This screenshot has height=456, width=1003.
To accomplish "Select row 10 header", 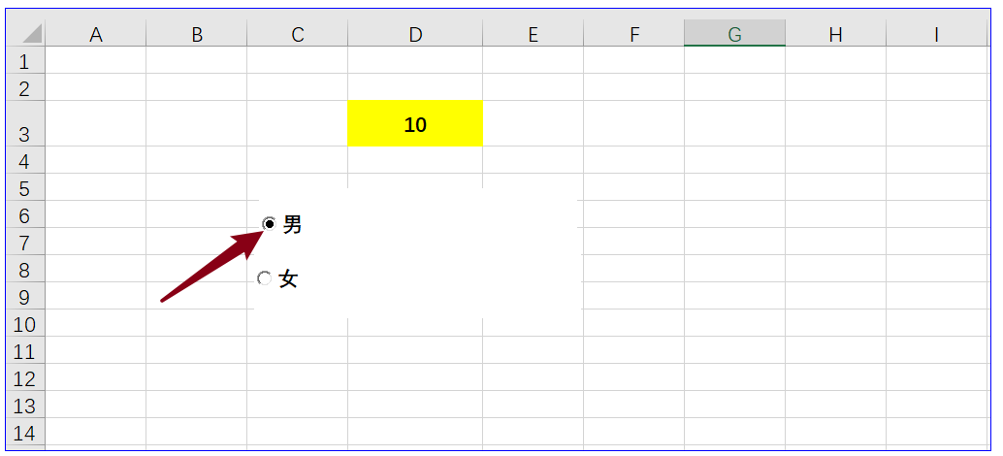I will 27,323.
